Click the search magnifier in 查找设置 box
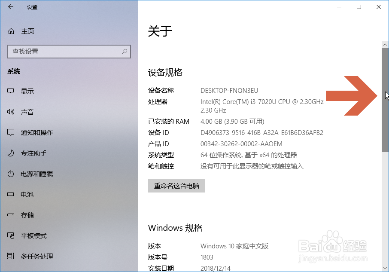Screen dimensions: 389x272 124,52
